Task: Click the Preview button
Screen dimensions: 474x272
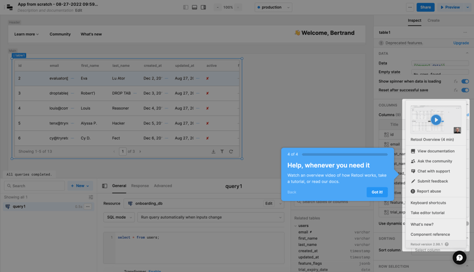Action: click(x=450, y=7)
